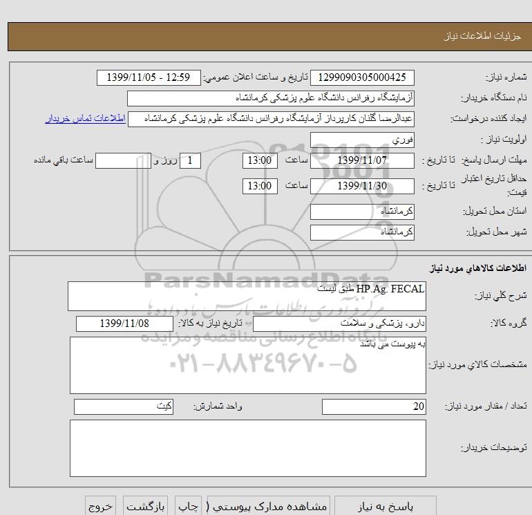Click general description field HP.Ag. FECAL
This screenshot has height=515, width=532.
247,296
